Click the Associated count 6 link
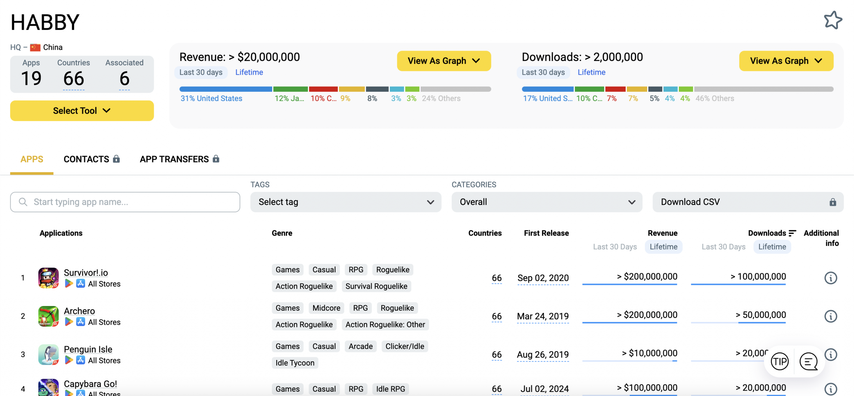The height and width of the screenshot is (396, 854). point(124,79)
